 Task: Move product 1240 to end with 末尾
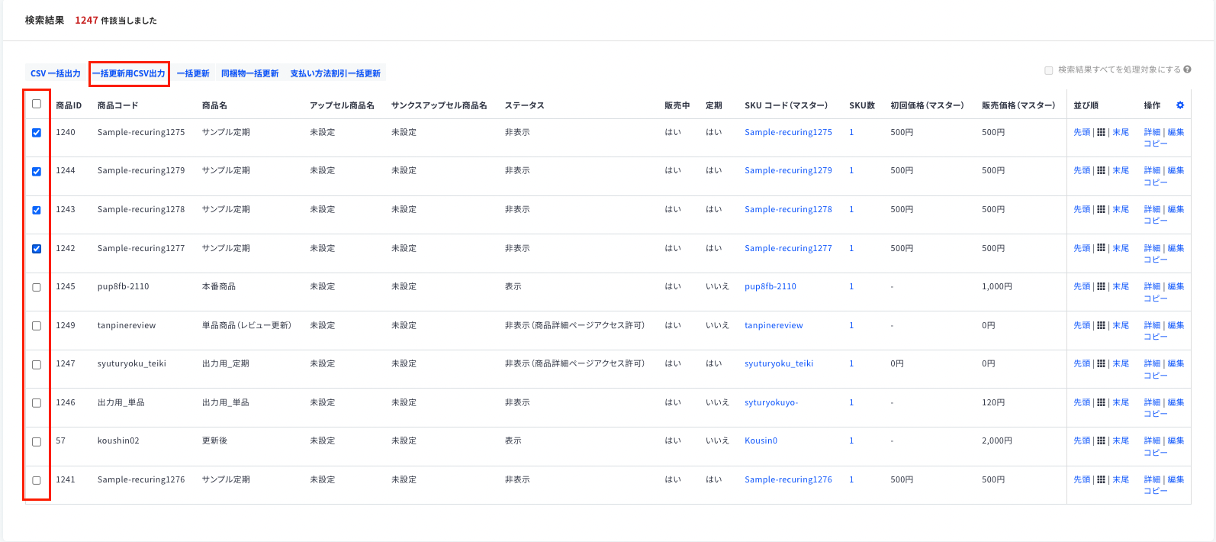[1121, 132]
